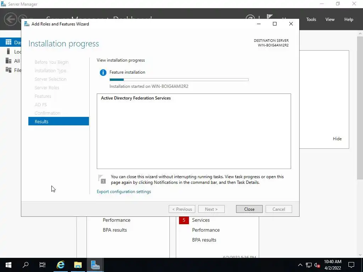Open the Action Center notification icon
Viewport: 363px width, 272px height.
click(x=351, y=265)
